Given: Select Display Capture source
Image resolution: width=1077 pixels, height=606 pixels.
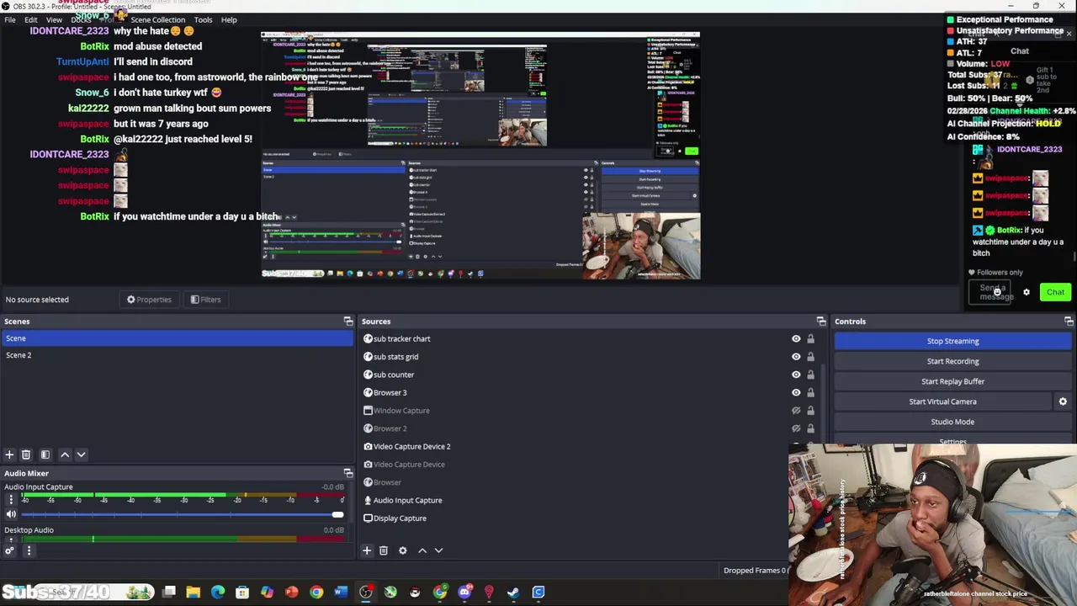Looking at the screenshot, I should [x=400, y=518].
